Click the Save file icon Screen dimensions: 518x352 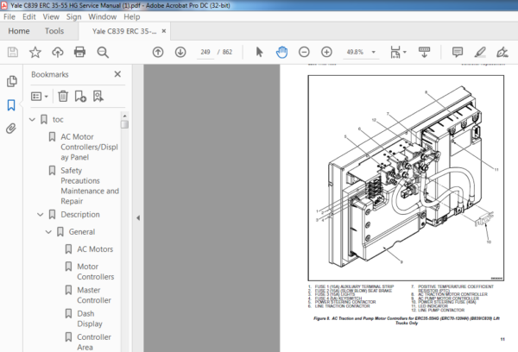click(x=13, y=52)
